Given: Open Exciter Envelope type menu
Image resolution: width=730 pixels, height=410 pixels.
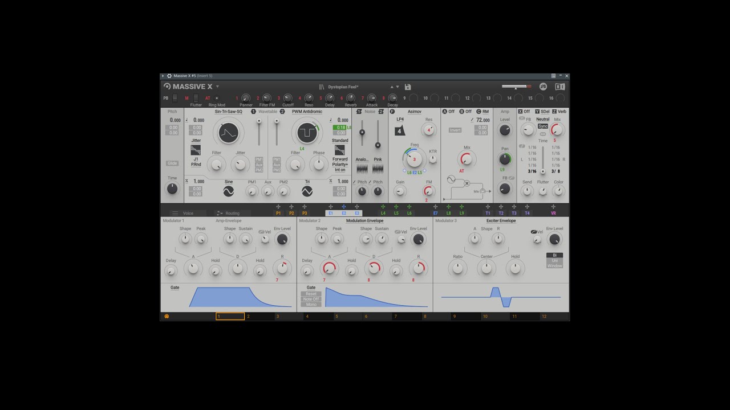Looking at the screenshot, I should pos(501,220).
